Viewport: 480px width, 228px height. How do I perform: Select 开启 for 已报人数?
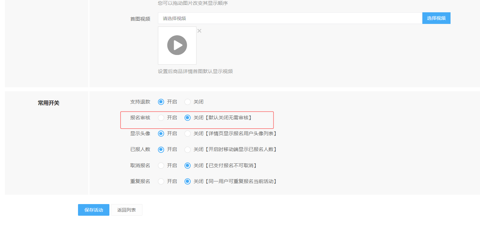[x=161, y=149]
